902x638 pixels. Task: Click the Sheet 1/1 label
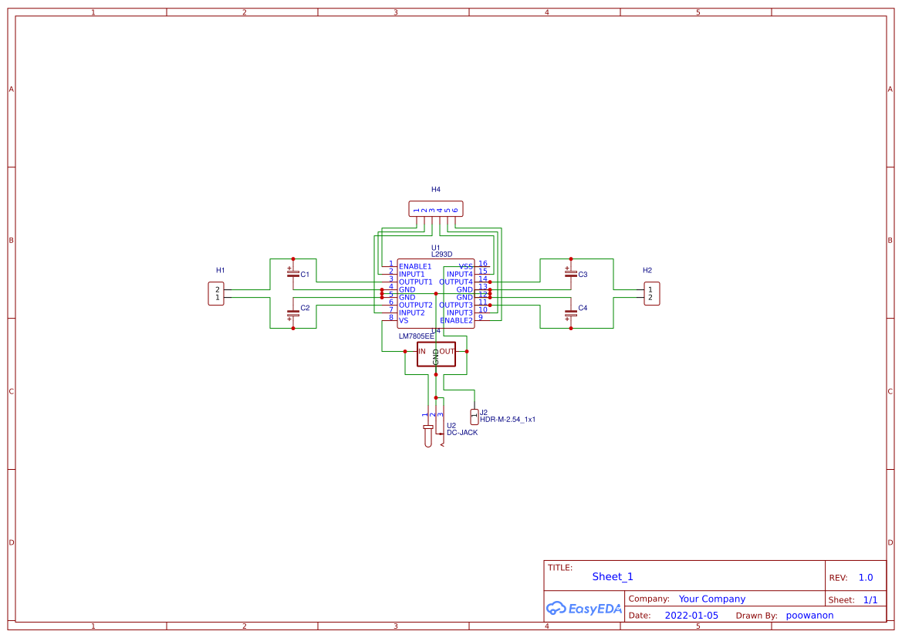[x=869, y=599]
